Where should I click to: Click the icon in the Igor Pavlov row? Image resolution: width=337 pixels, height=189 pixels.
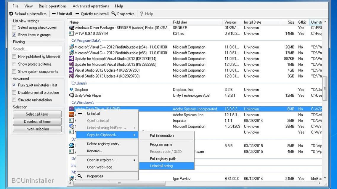coord(71,178)
